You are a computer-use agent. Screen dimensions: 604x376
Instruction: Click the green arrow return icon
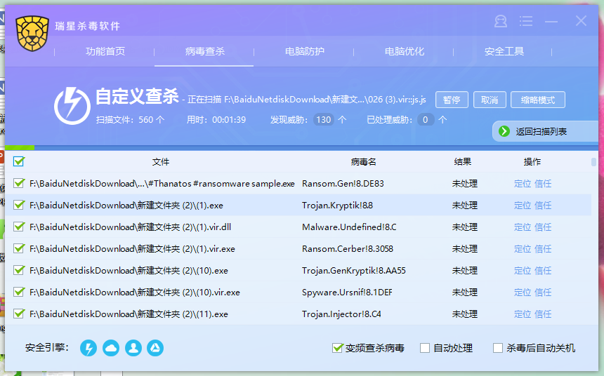504,131
